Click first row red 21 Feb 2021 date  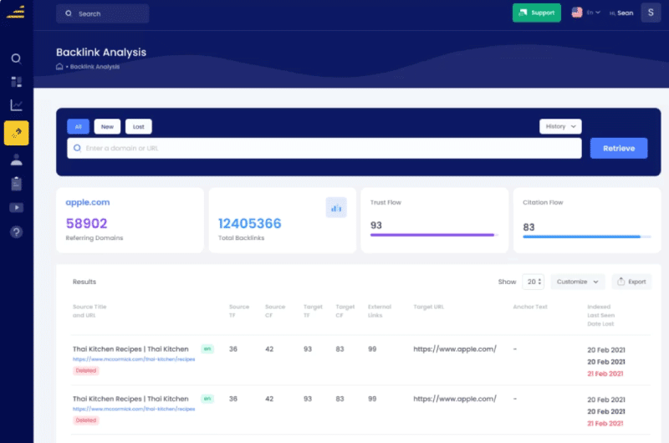[x=605, y=374]
